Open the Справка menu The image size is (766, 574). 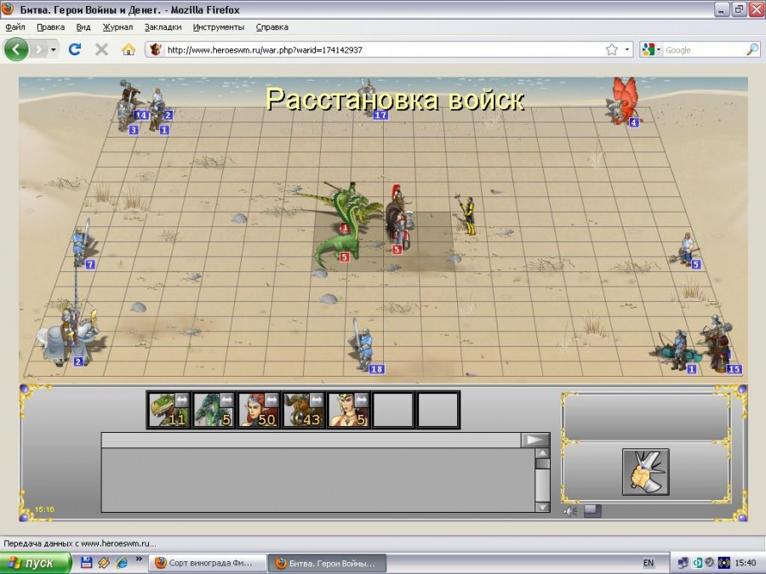coord(272,27)
